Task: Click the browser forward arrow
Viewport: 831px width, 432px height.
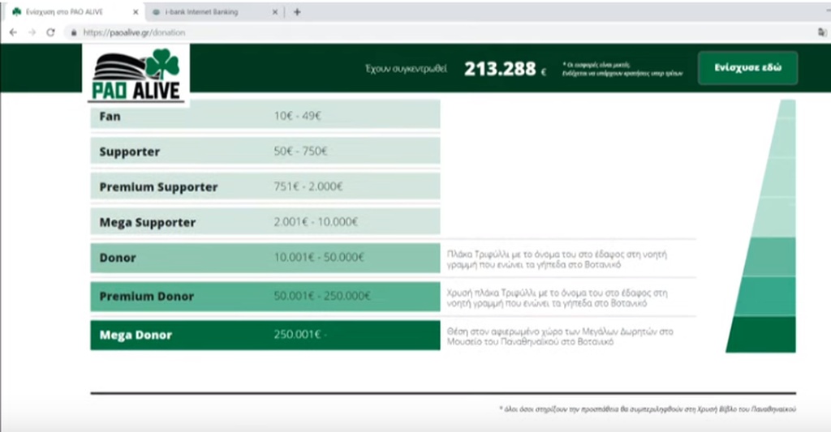Action: point(32,32)
